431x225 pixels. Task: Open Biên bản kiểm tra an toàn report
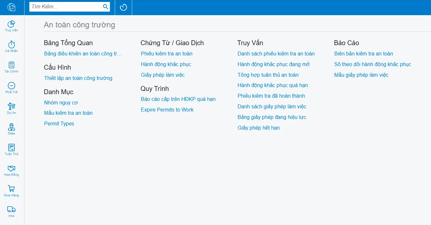[x=364, y=54]
